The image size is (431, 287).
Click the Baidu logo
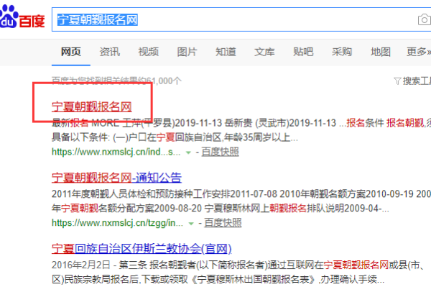pyautogui.click(x=22, y=17)
